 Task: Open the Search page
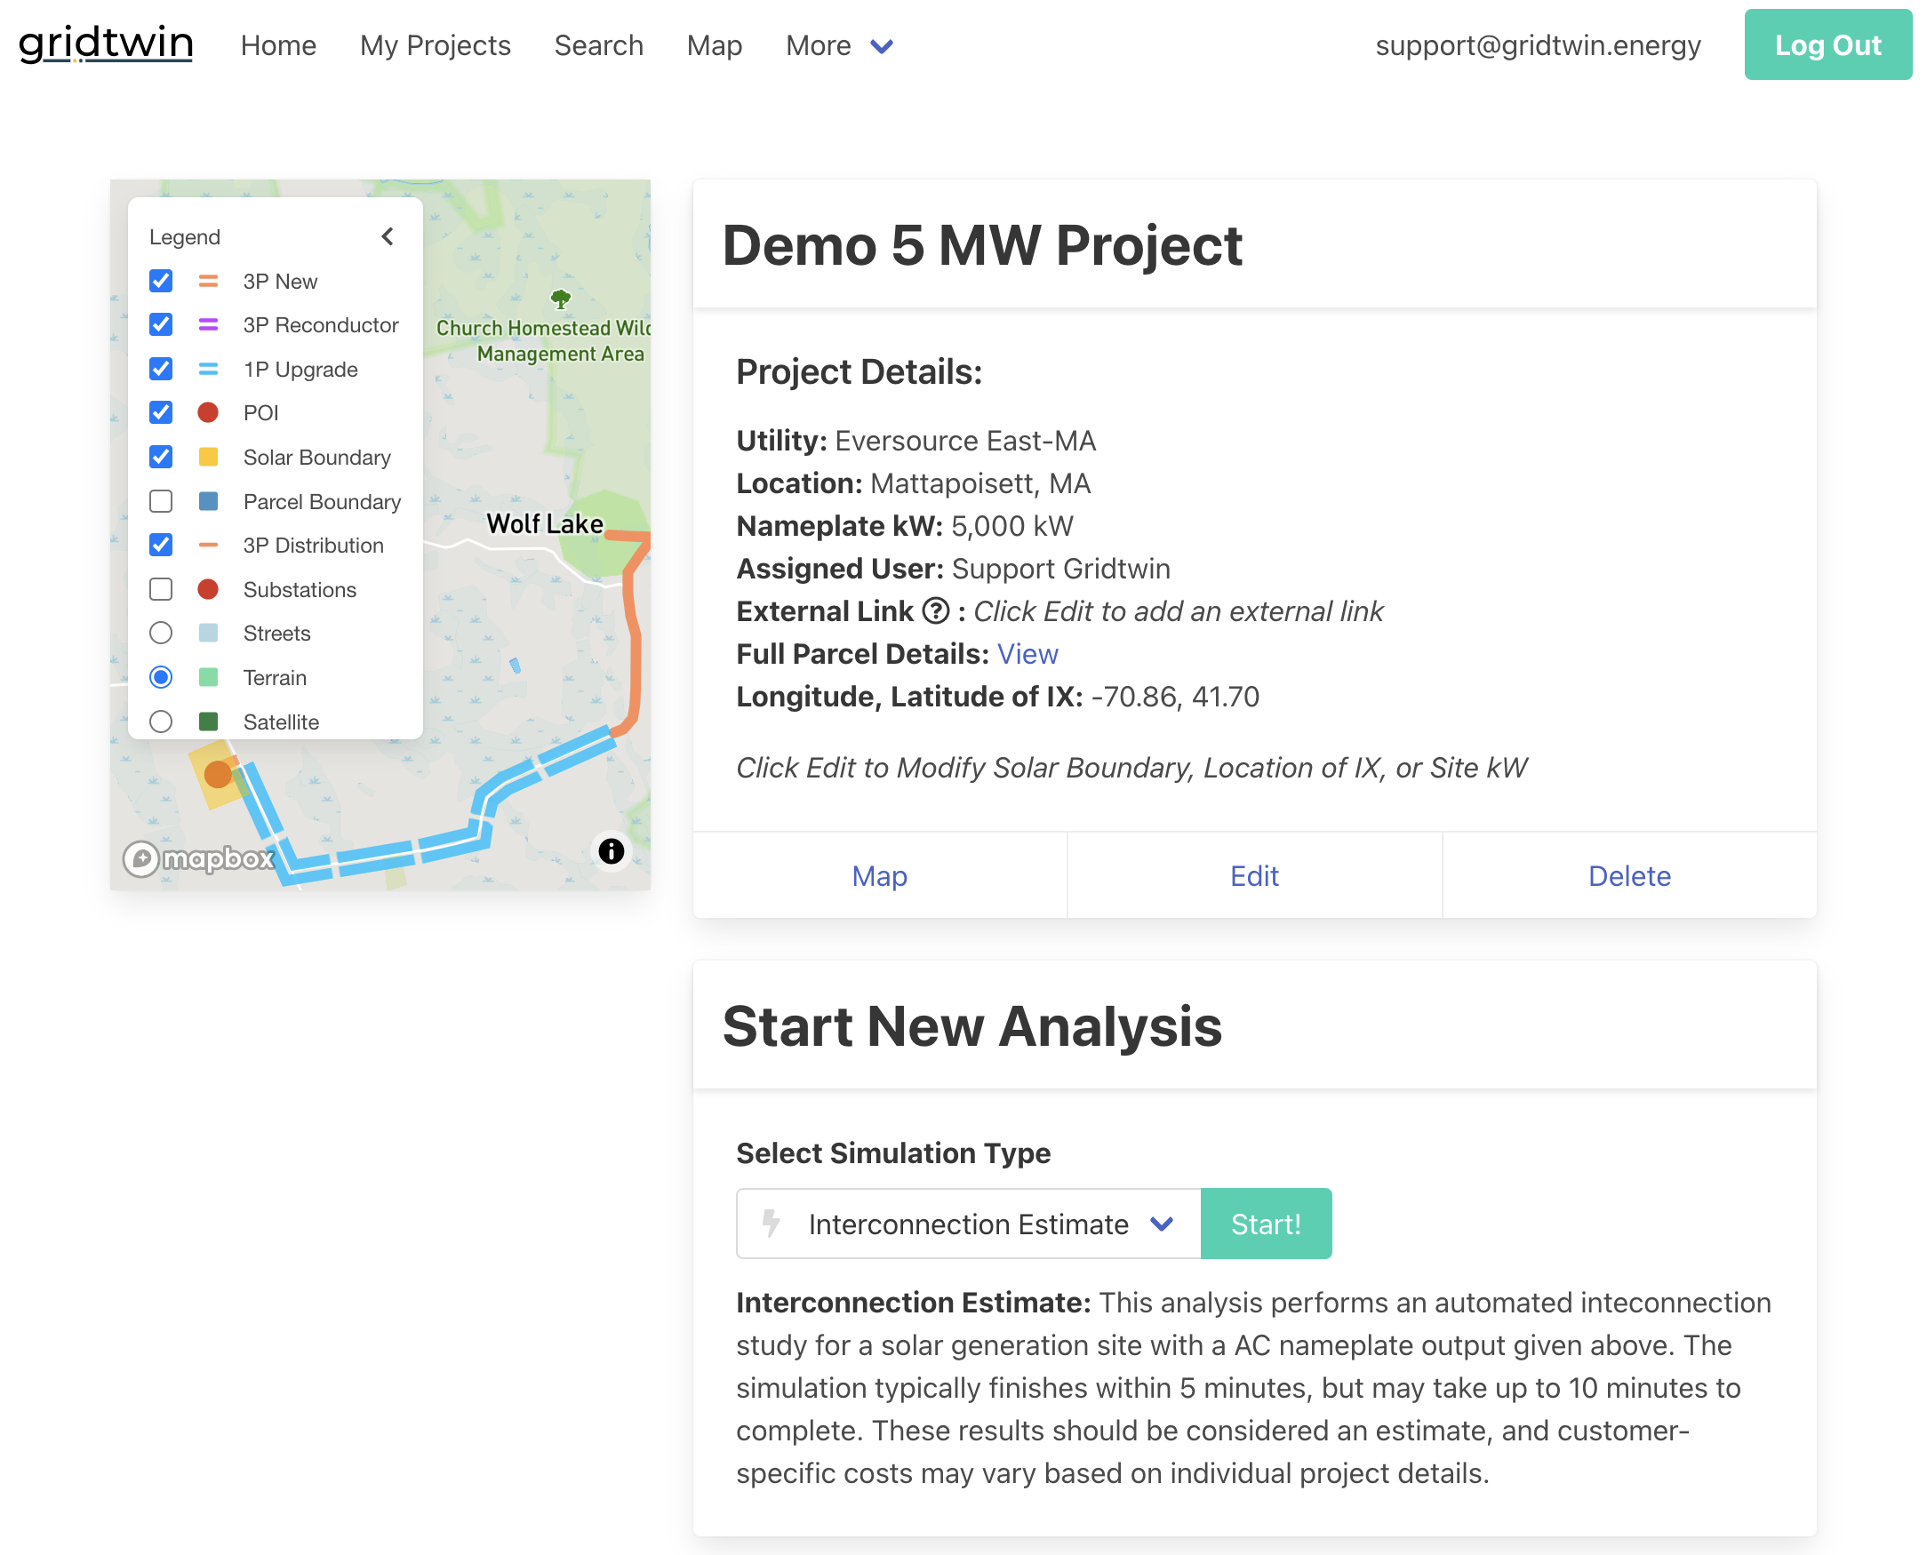click(598, 45)
